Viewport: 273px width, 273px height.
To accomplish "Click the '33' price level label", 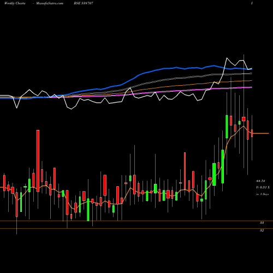I will (262, 223).
